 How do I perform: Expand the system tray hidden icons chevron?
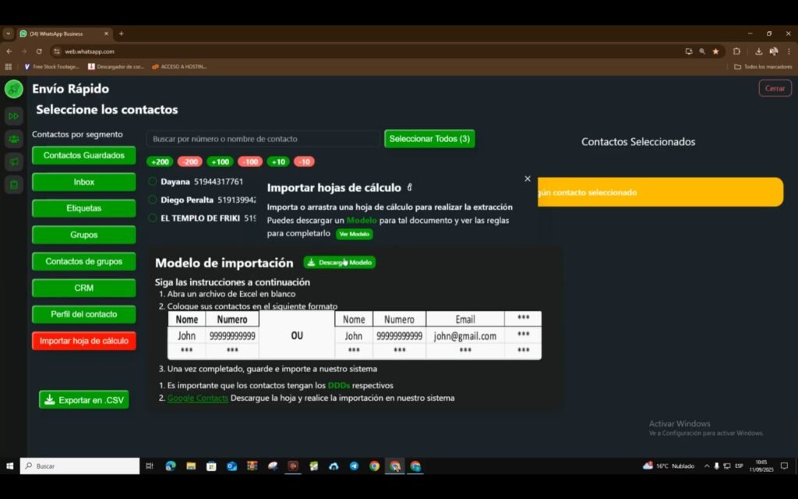coord(707,466)
